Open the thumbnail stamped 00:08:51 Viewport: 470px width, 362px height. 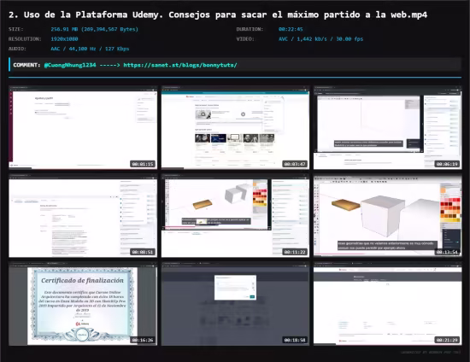tap(83, 215)
